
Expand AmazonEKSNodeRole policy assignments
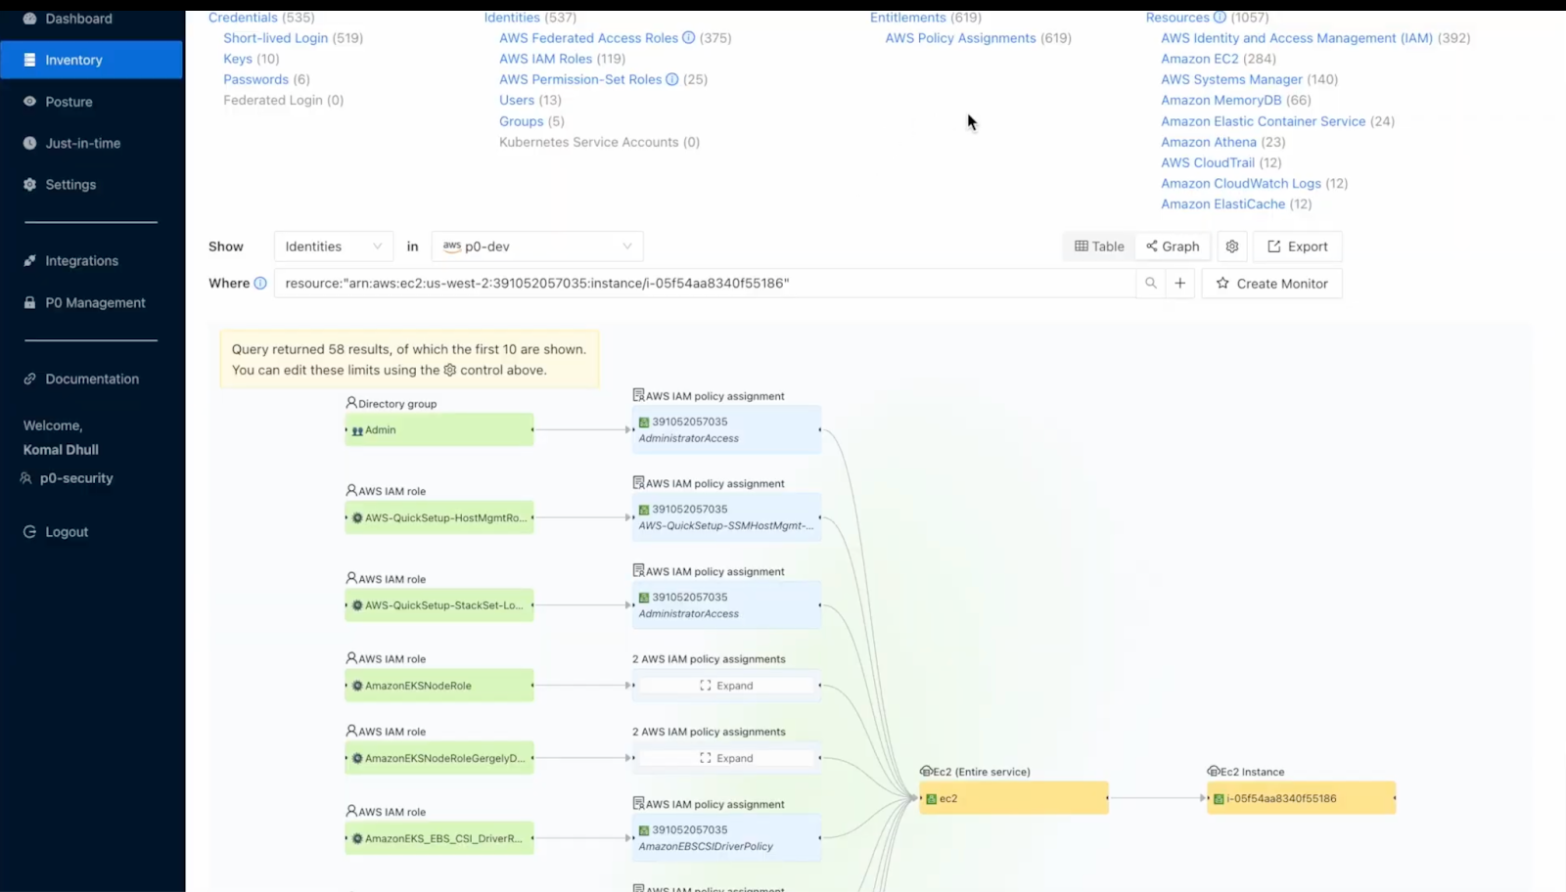[x=726, y=686]
